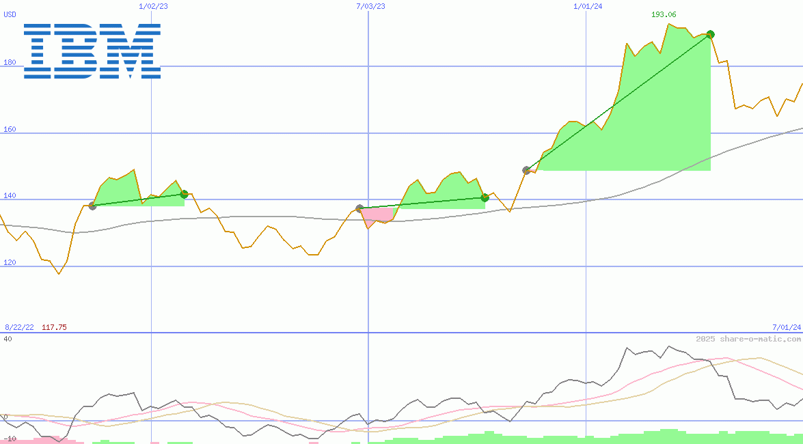Image resolution: width=803 pixels, height=444 pixels.
Task: Click the USD currency label
Action: (x=10, y=14)
